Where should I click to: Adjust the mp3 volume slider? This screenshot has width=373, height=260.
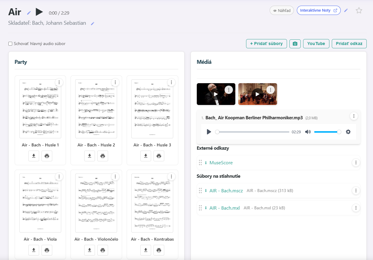(x=327, y=132)
